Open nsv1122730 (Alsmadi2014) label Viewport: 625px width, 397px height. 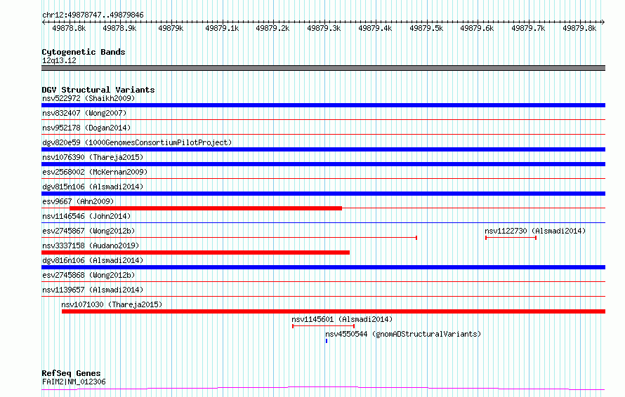point(535,231)
